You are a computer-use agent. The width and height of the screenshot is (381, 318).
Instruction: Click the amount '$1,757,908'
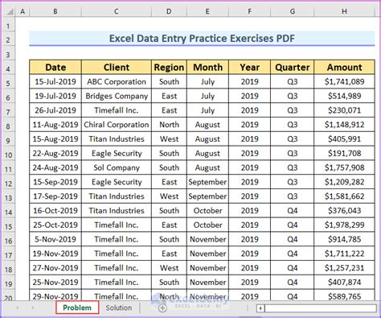(344, 167)
